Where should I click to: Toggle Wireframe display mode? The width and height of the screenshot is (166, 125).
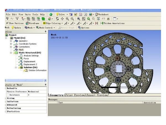coord(32,23)
